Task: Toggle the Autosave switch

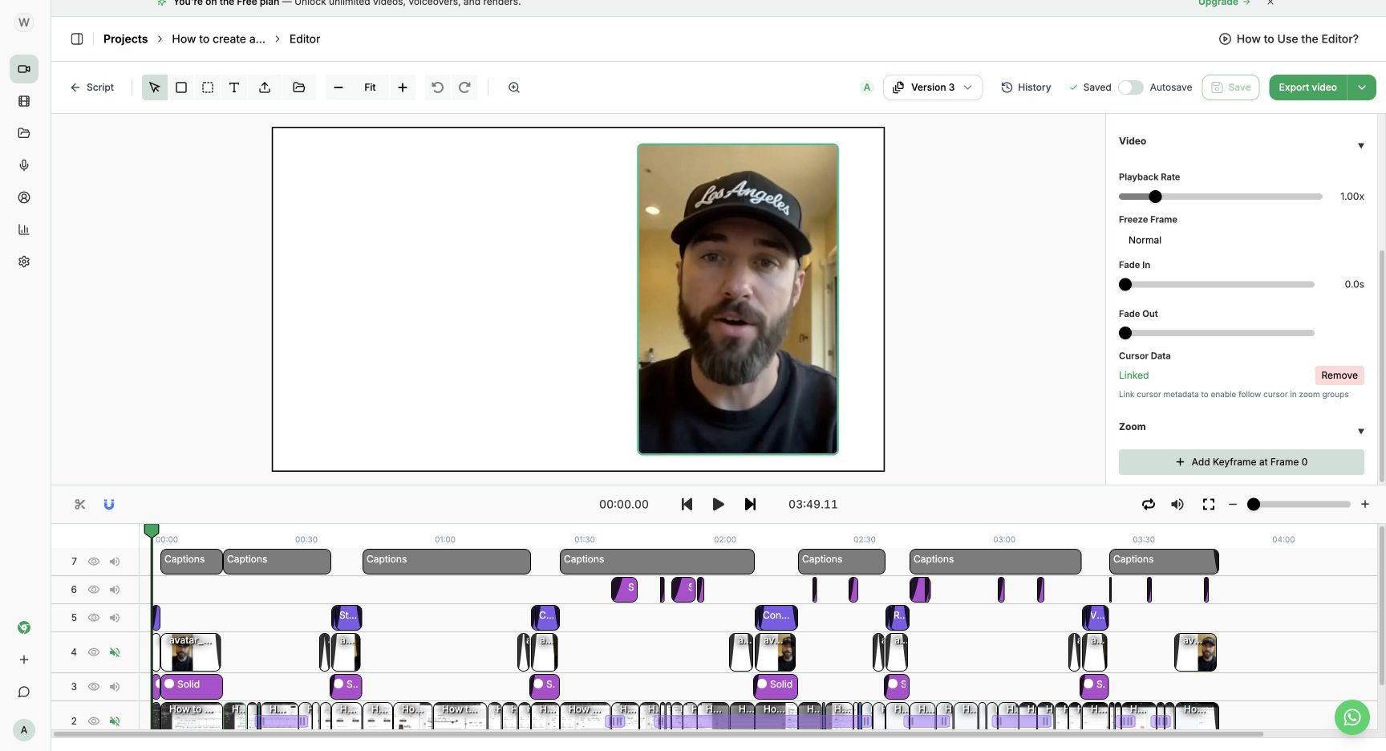Action: (x=1131, y=87)
